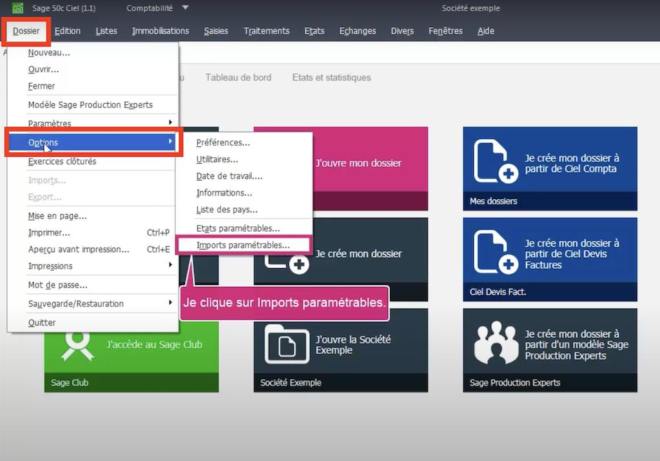Choose Ouvrir... in Dossier menu
The height and width of the screenshot is (461, 660).
(x=92, y=70)
